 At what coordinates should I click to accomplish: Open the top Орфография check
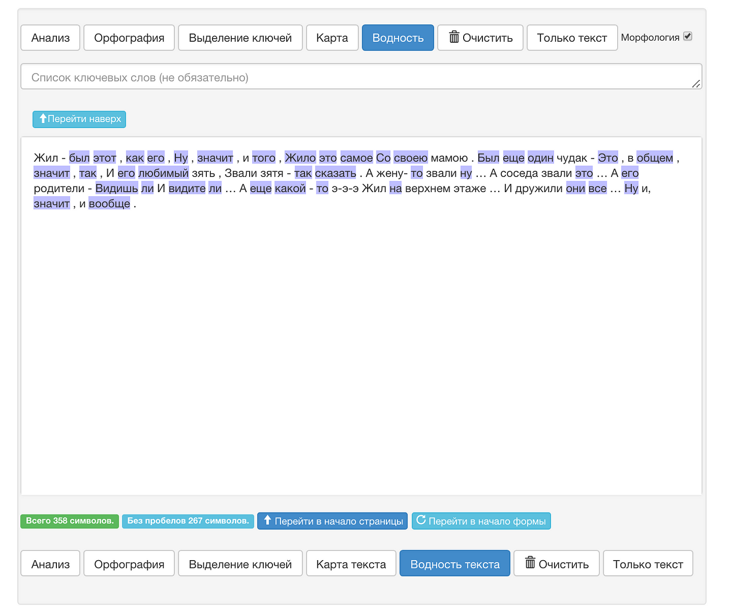point(129,38)
